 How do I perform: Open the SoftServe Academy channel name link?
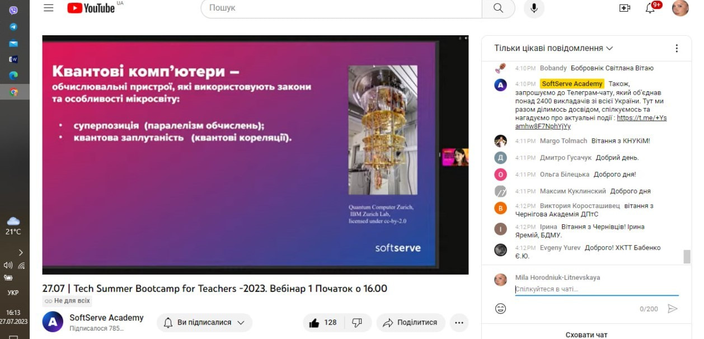[106, 318]
